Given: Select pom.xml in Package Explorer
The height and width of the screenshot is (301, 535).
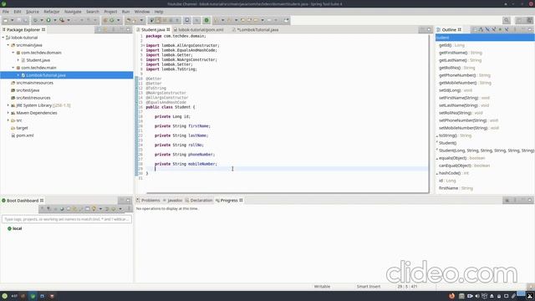Looking at the screenshot, I should (x=25, y=135).
